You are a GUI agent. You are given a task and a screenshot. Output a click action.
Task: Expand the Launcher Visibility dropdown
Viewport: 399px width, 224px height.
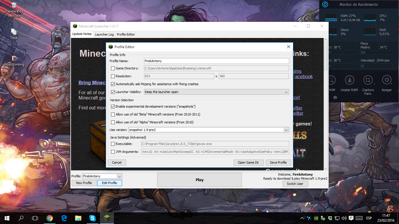click(x=286, y=92)
